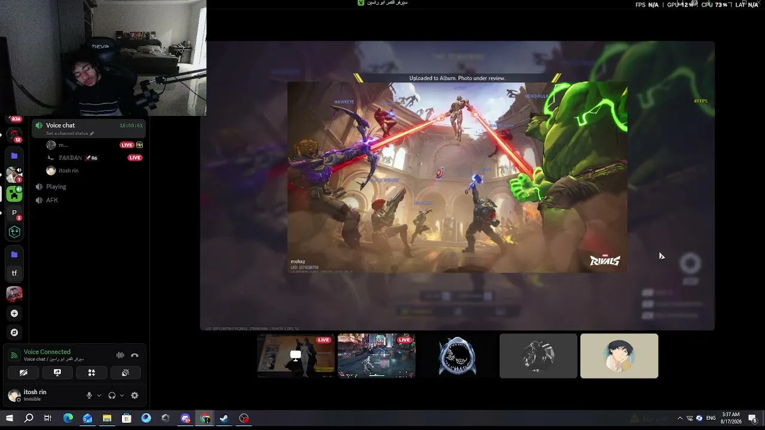Open the teal hexagon face server
The width and height of the screenshot is (765, 430).
tap(14, 232)
